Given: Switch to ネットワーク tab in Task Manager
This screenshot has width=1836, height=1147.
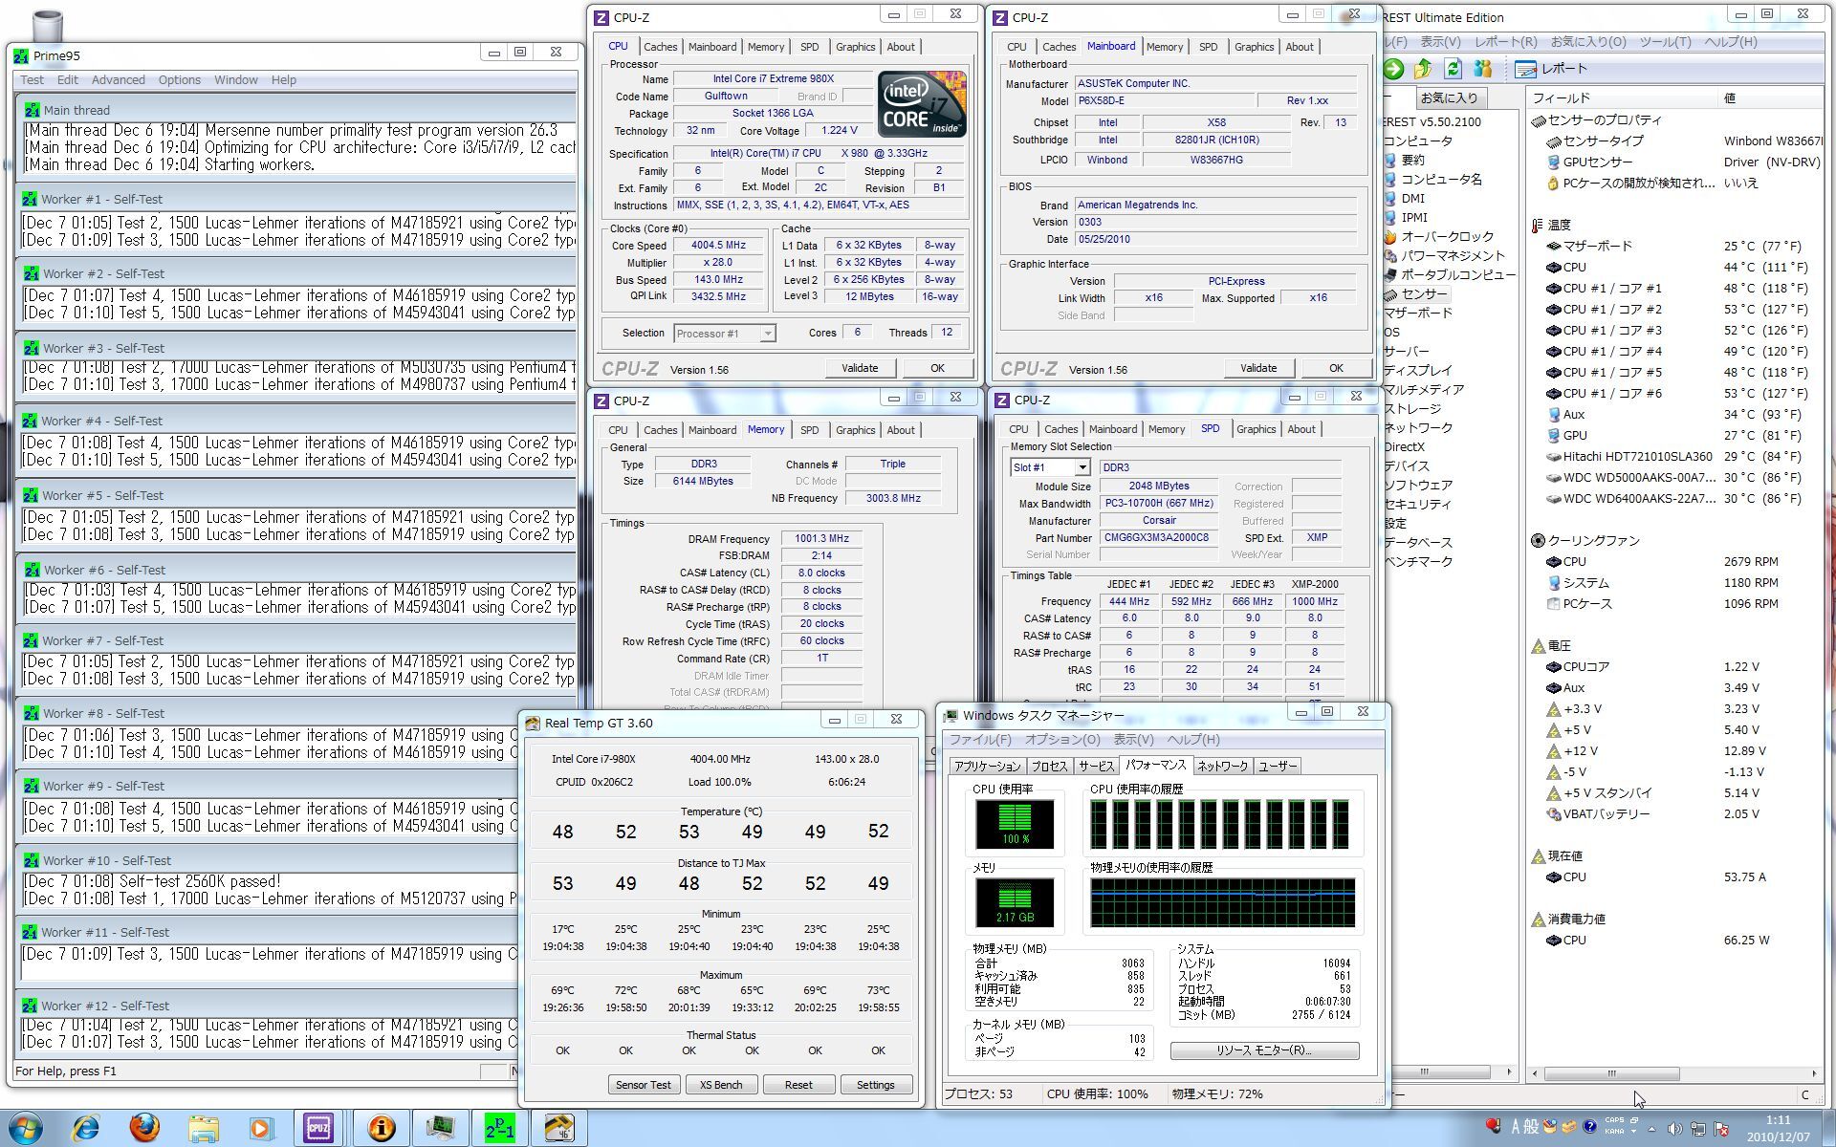Looking at the screenshot, I should coord(1222,766).
